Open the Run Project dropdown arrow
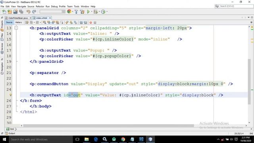The image size is (254, 143). point(91,12)
